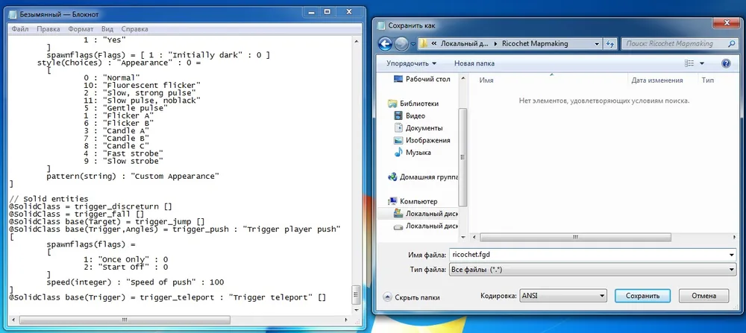The image size is (746, 333).
Task: Select Видео library in navigation pane
Action: click(415, 115)
